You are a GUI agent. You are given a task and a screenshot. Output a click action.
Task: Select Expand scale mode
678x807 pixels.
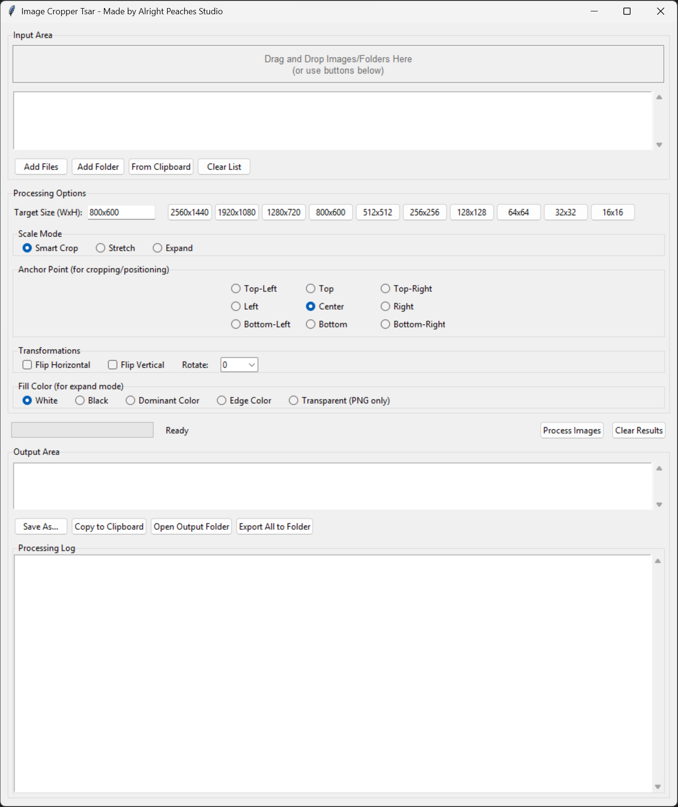(x=158, y=248)
